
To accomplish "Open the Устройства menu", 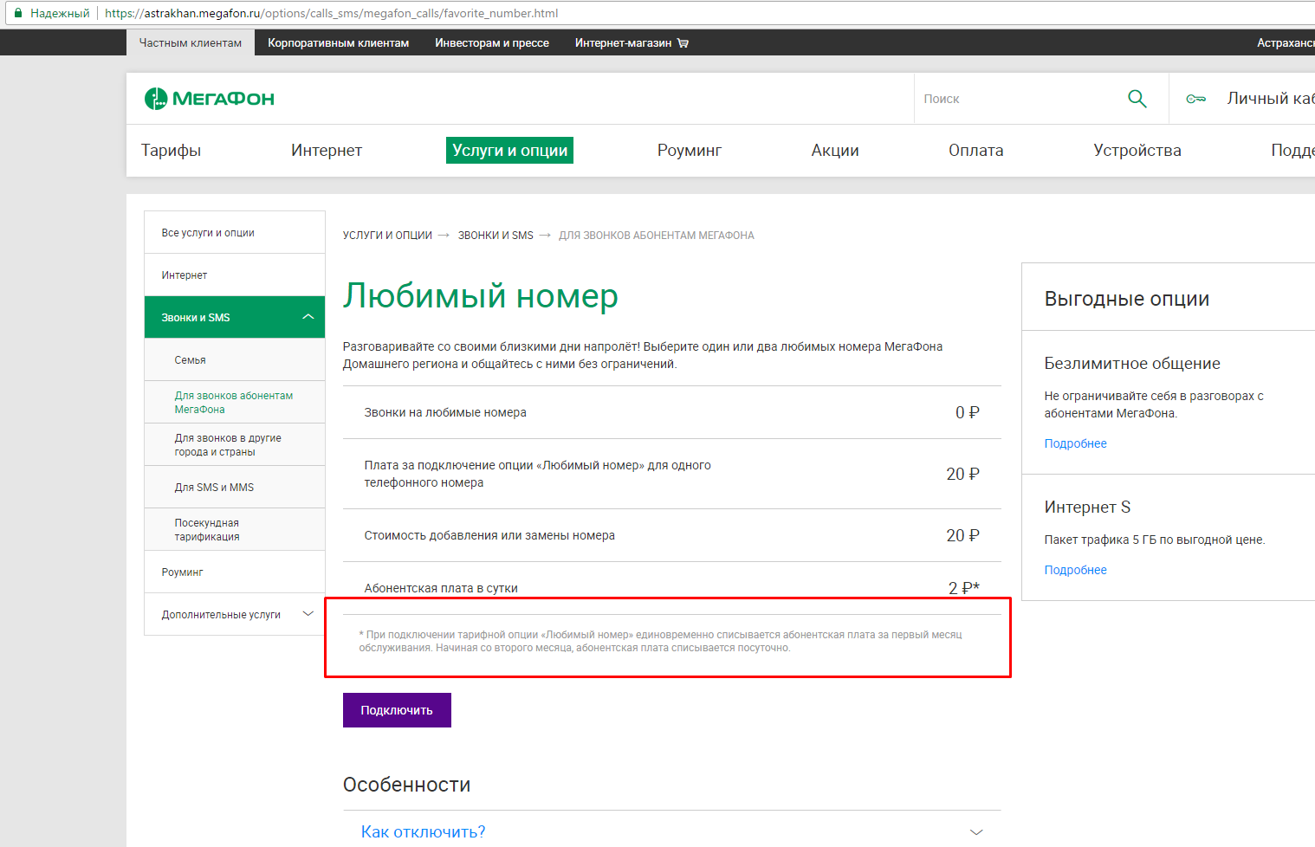I will (x=1137, y=151).
